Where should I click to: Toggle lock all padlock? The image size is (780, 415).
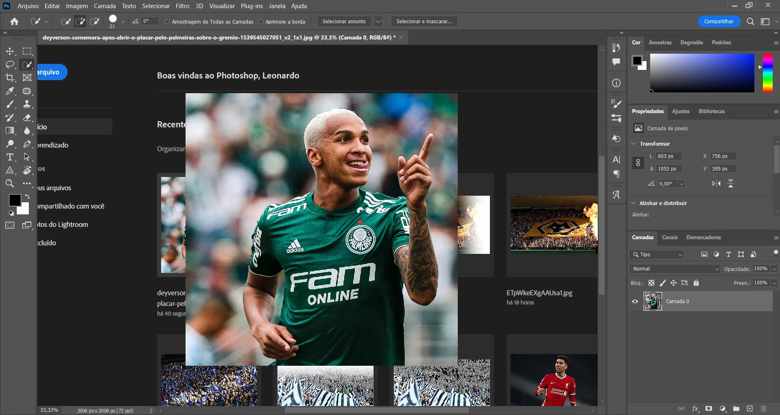[x=696, y=283]
